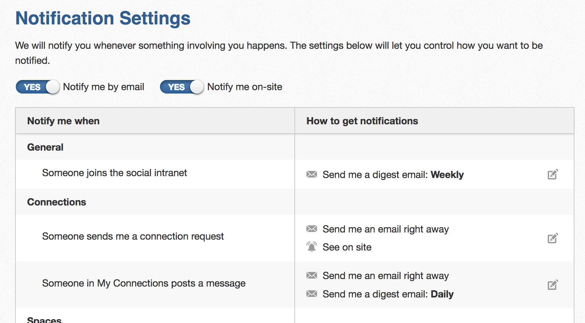This screenshot has height=323, width=585.
Task: Click Someone in My Connections posts a message
Action: point(144,283)
